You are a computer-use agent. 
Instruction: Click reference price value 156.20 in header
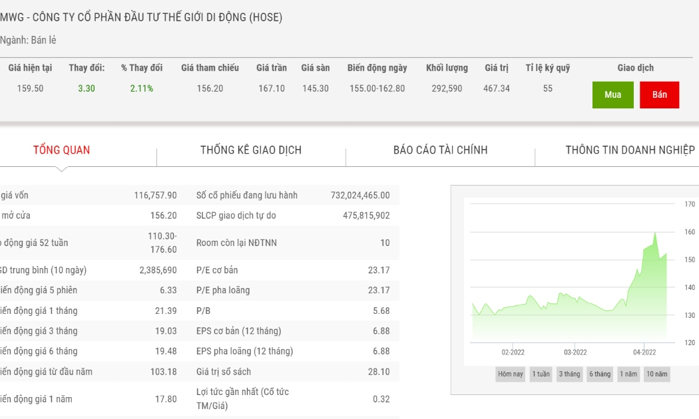tap(210, 88)
